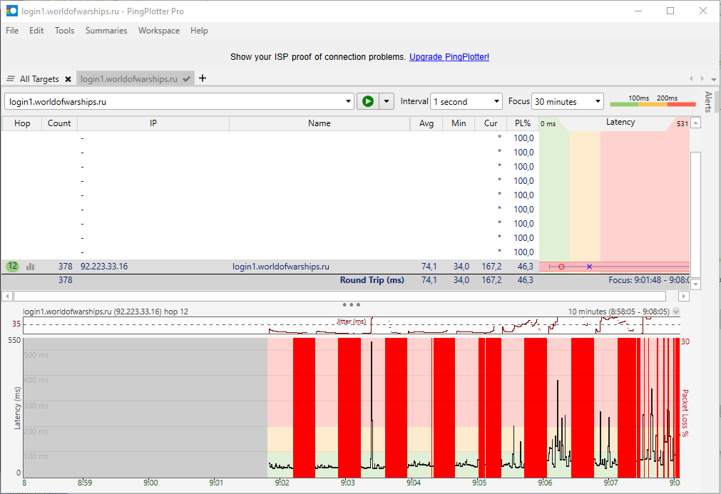Click the three-dot panel splitter handle
721x494 pixels.
352,304
